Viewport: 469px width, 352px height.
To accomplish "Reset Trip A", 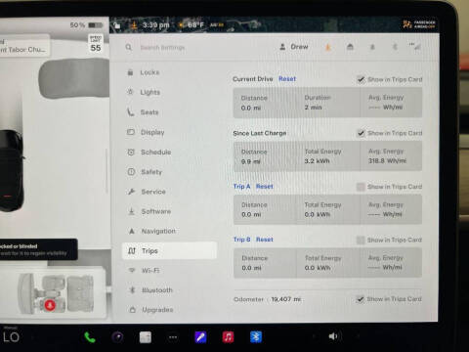I will click(x=265, y=187).
